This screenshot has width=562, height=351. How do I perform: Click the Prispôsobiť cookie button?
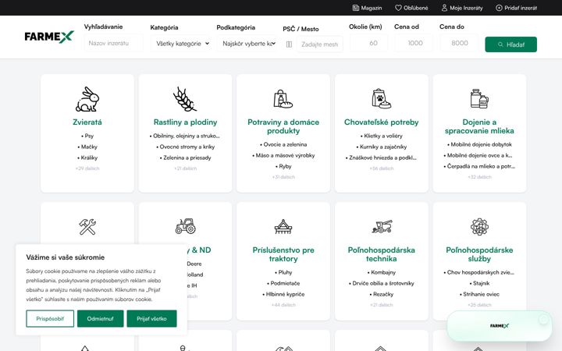(x=50, y=318)
